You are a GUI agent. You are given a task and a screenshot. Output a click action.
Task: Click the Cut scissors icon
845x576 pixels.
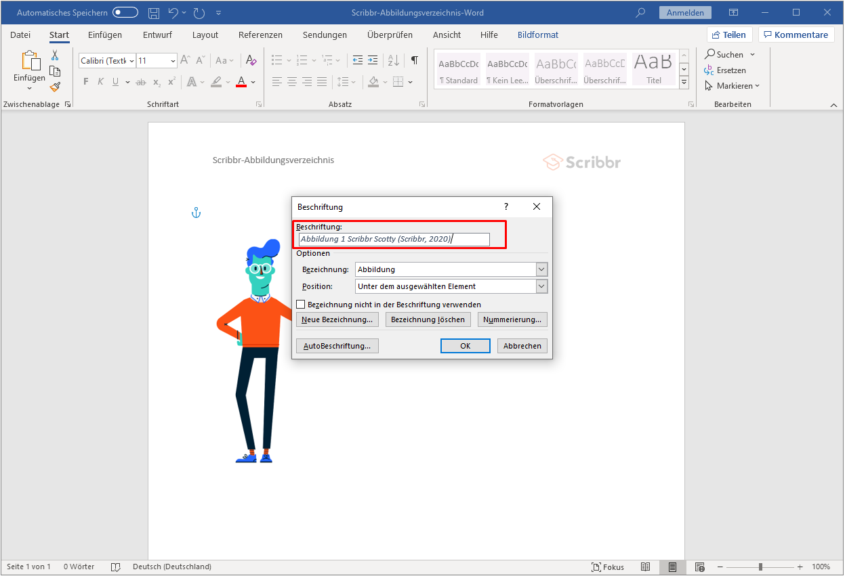55,56
